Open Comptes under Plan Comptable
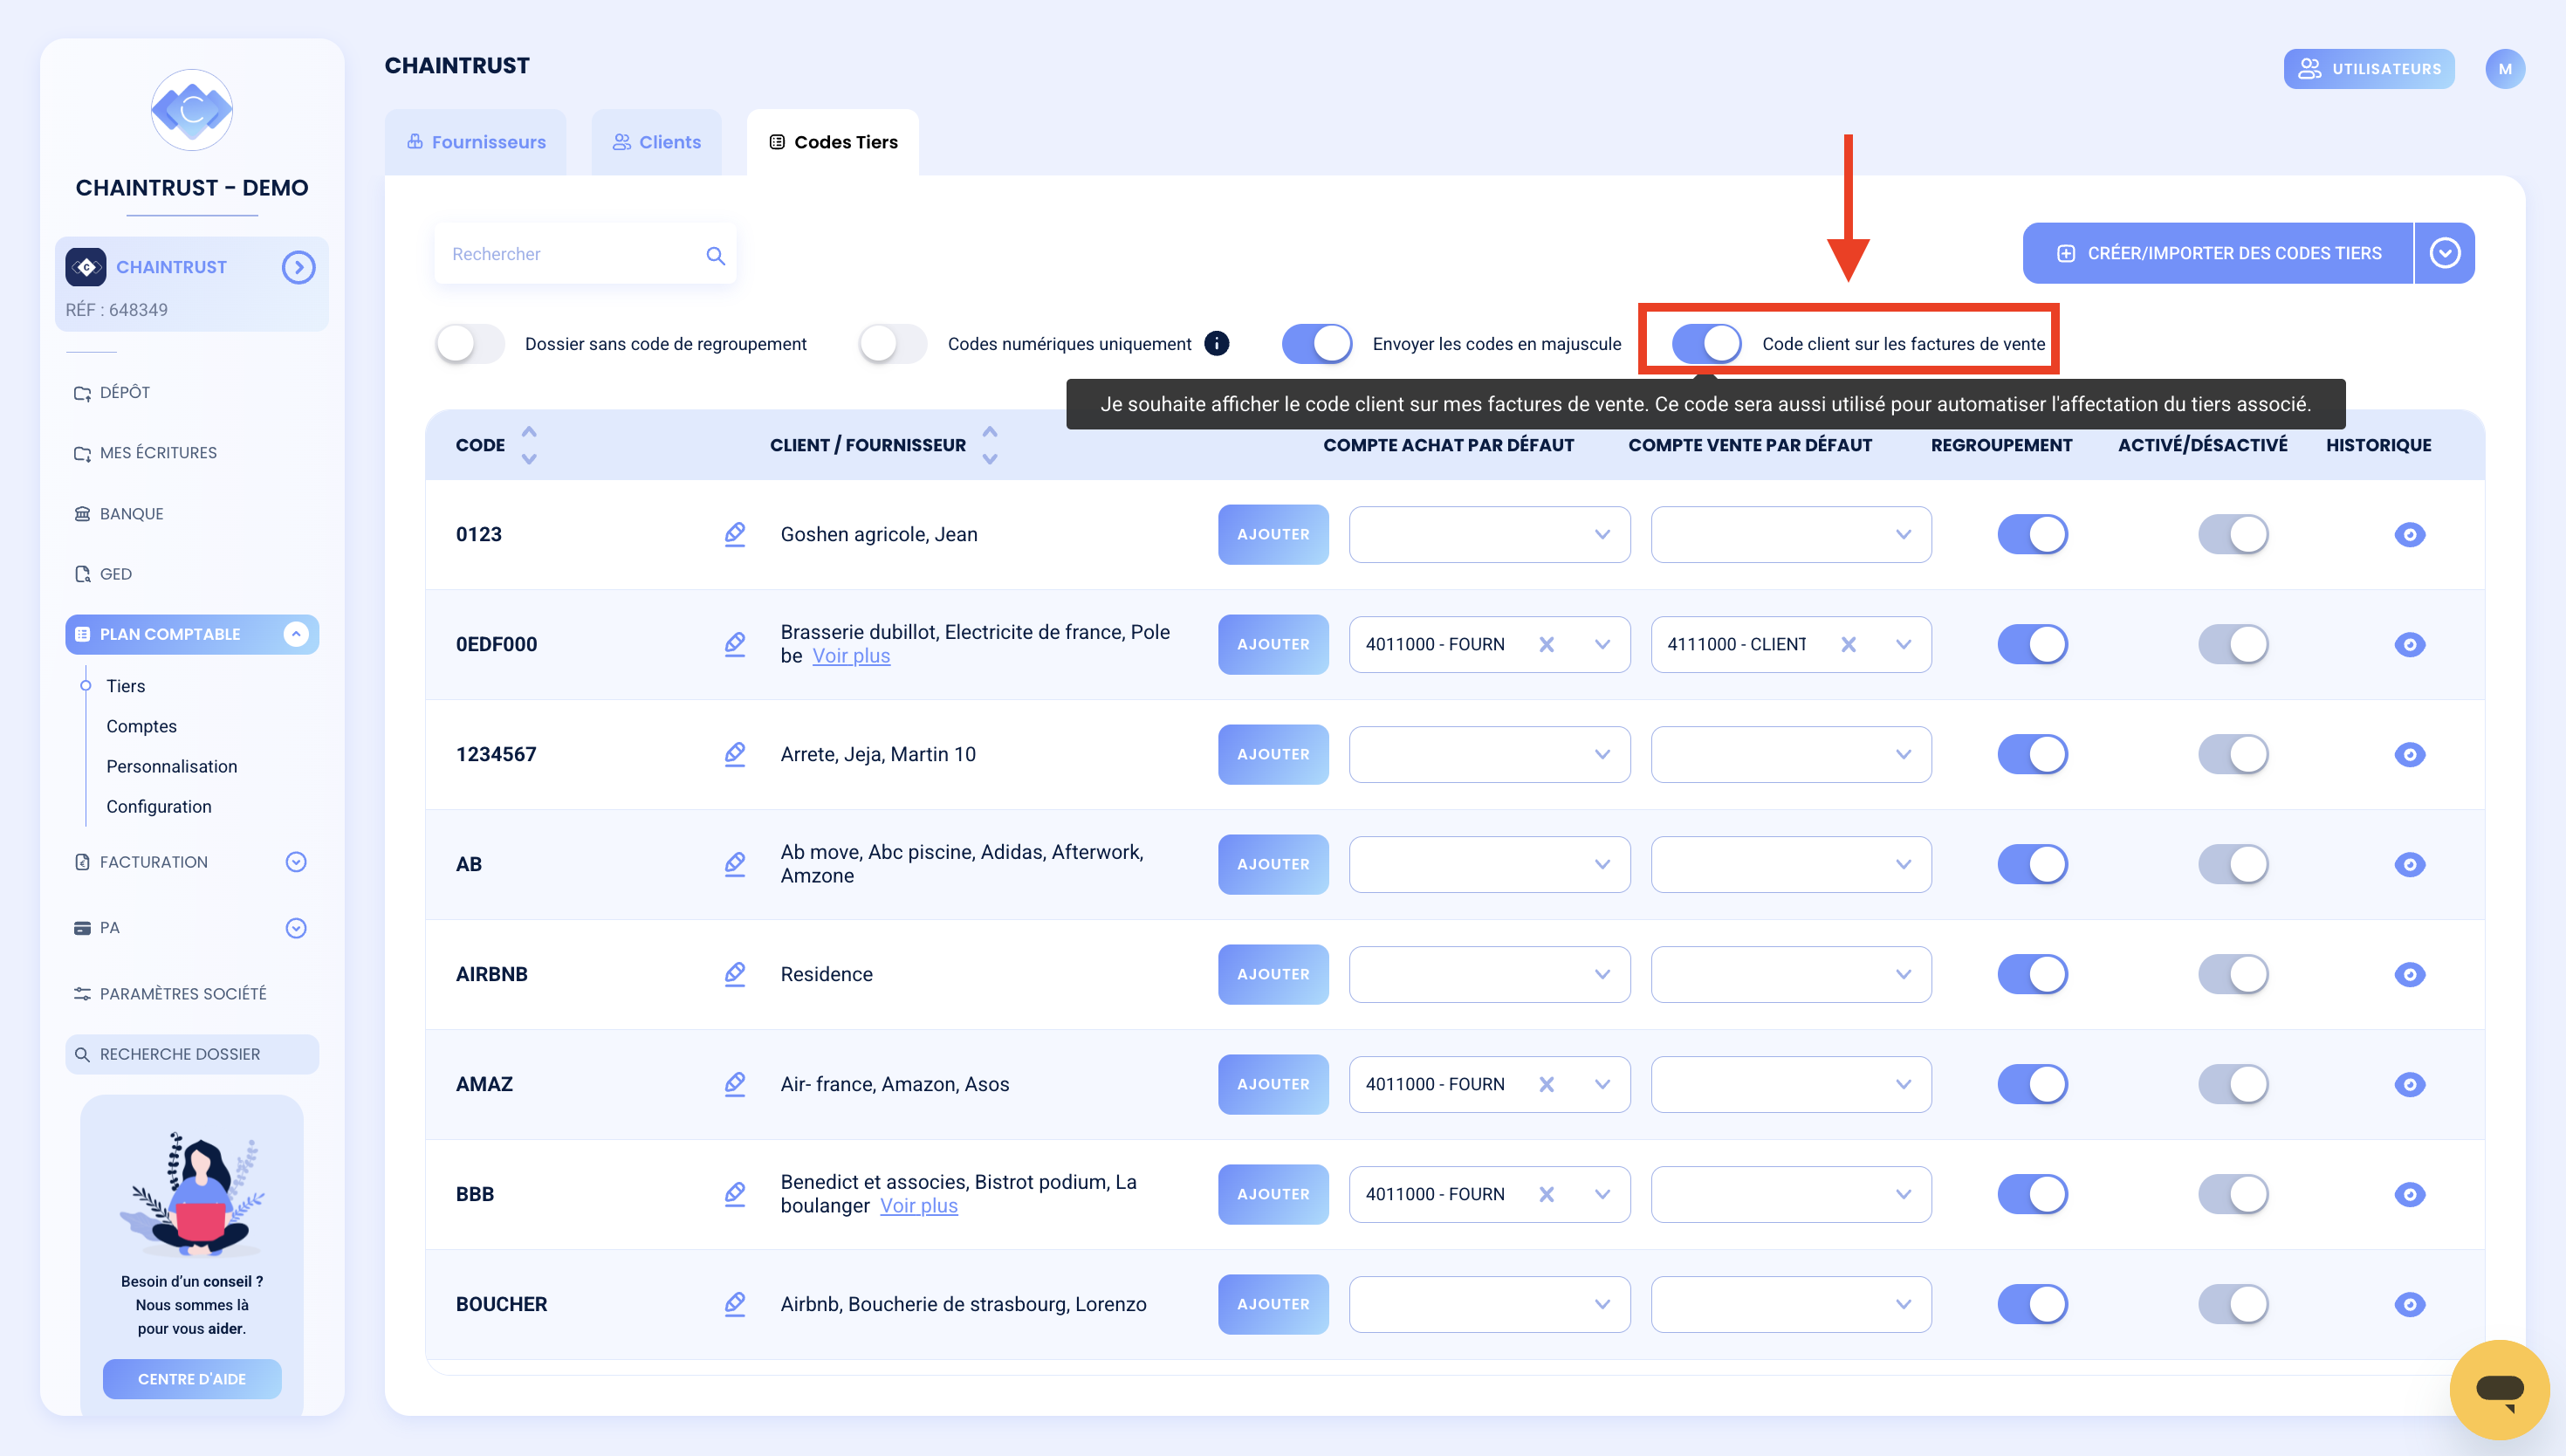The width and height of the screenshot is (2566, 1456). coord(142,726)
